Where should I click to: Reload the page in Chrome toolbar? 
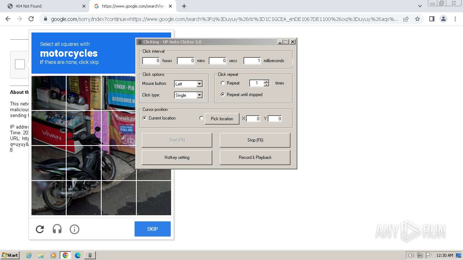[31, 19]
